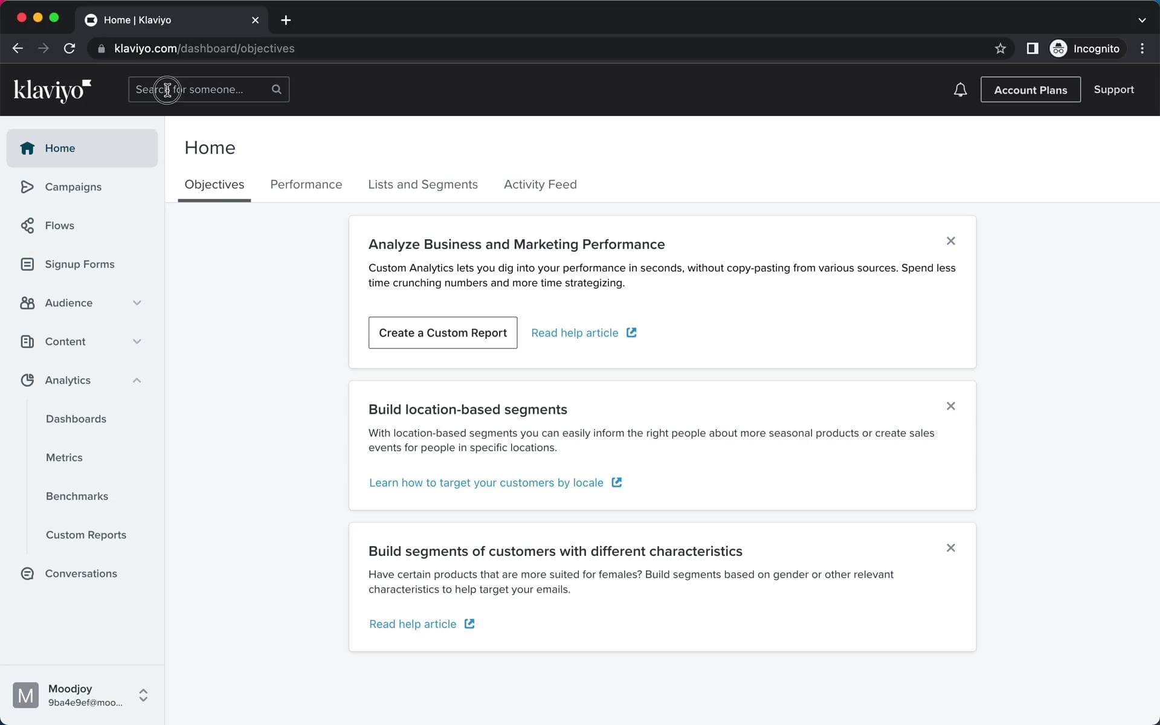The width and height of the screenshot is (1160, 725).
Task: Click the Account Plans button
Action: (x=1031, y=89)
